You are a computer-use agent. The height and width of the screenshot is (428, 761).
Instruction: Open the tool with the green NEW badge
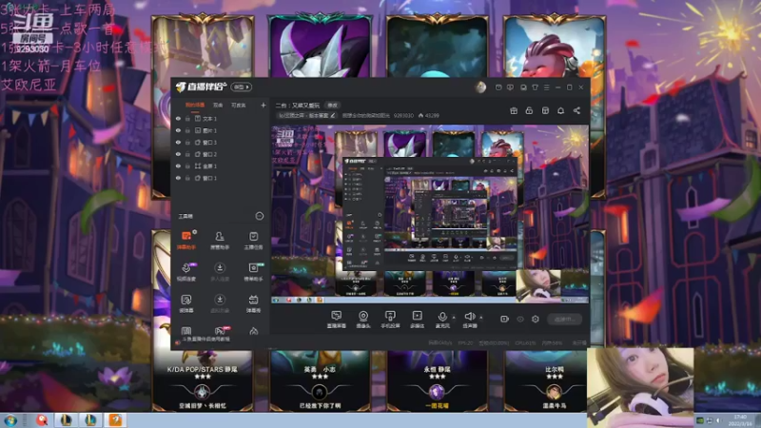[x=253, y=272]
